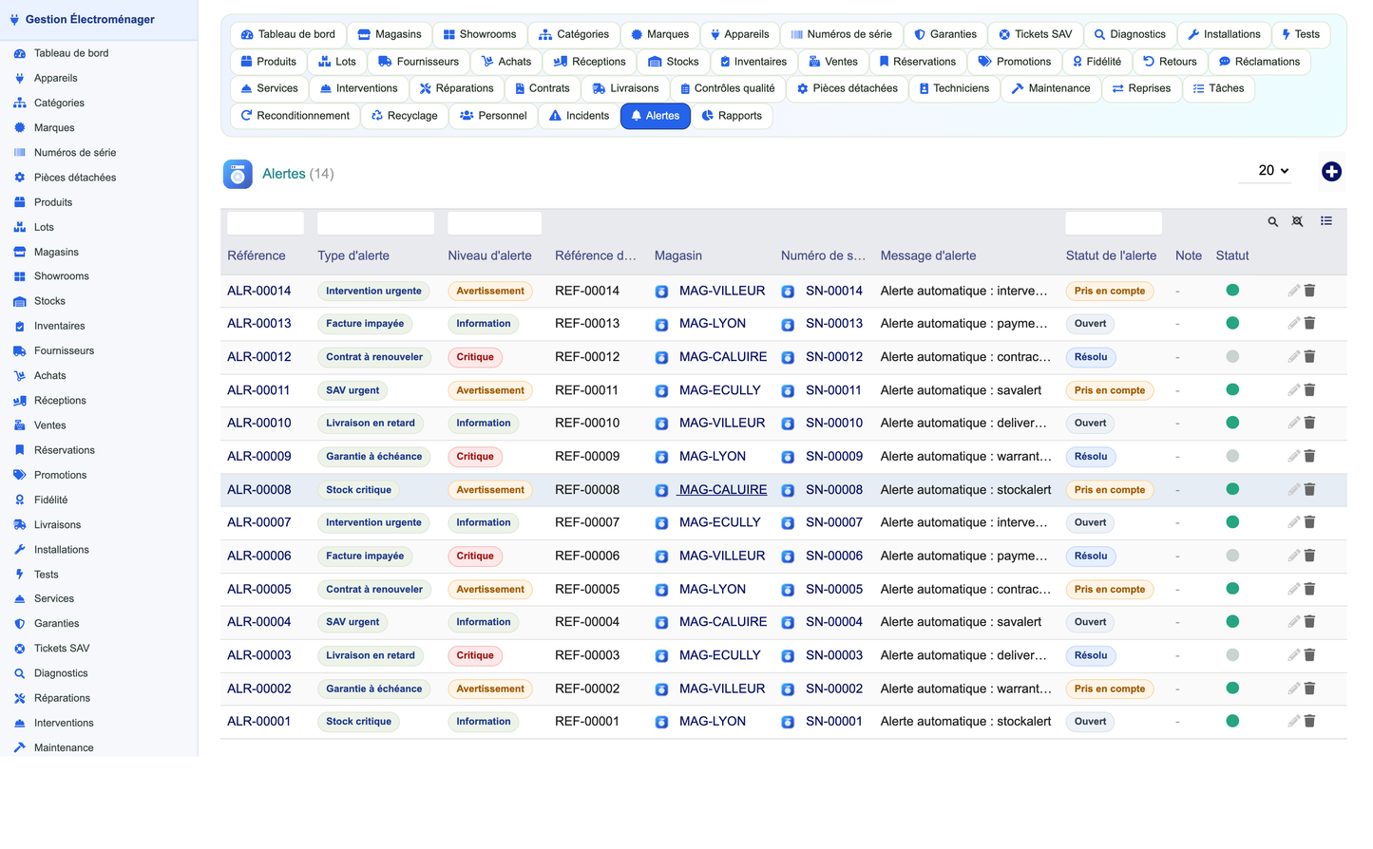Open the column list icon in table header
Image resolution: width=1373 pixels, height=849 pixels.
(1326, 221)
